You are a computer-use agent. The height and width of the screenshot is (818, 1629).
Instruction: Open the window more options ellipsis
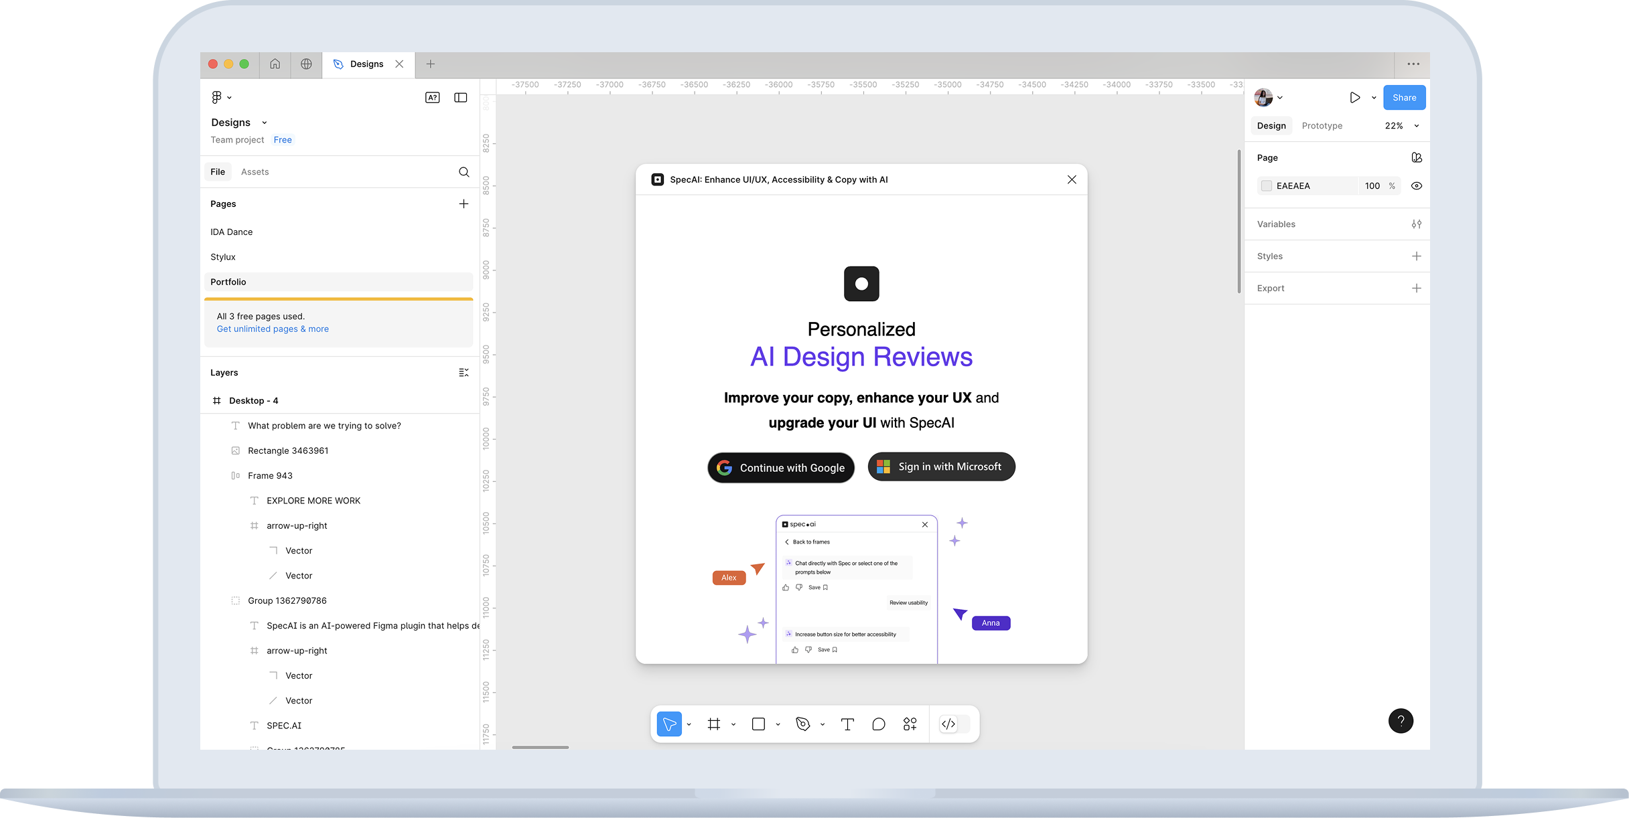1413,64
